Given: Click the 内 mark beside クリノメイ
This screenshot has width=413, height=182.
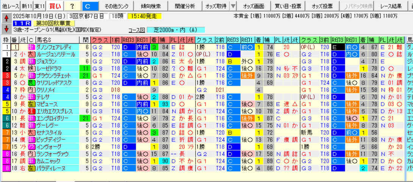Looking at the screenshot, I should (x=31, y=90).
